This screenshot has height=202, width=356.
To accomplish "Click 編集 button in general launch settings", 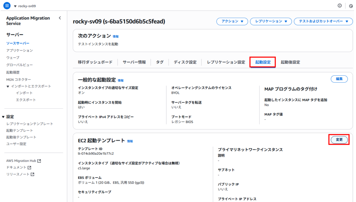I will point(339,79).
